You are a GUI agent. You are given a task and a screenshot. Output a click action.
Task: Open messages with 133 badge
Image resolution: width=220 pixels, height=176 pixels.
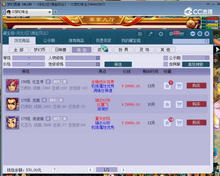tap(172, 34)
